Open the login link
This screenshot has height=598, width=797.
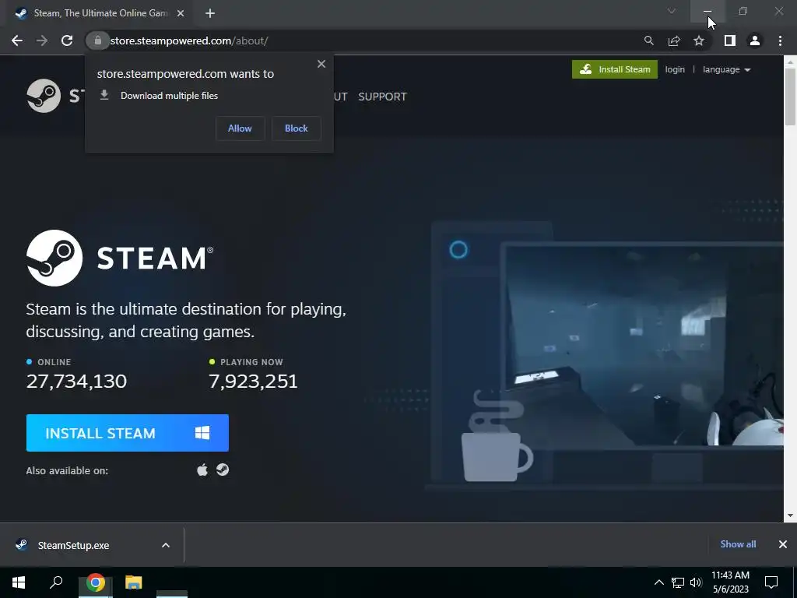coord(675,69)
